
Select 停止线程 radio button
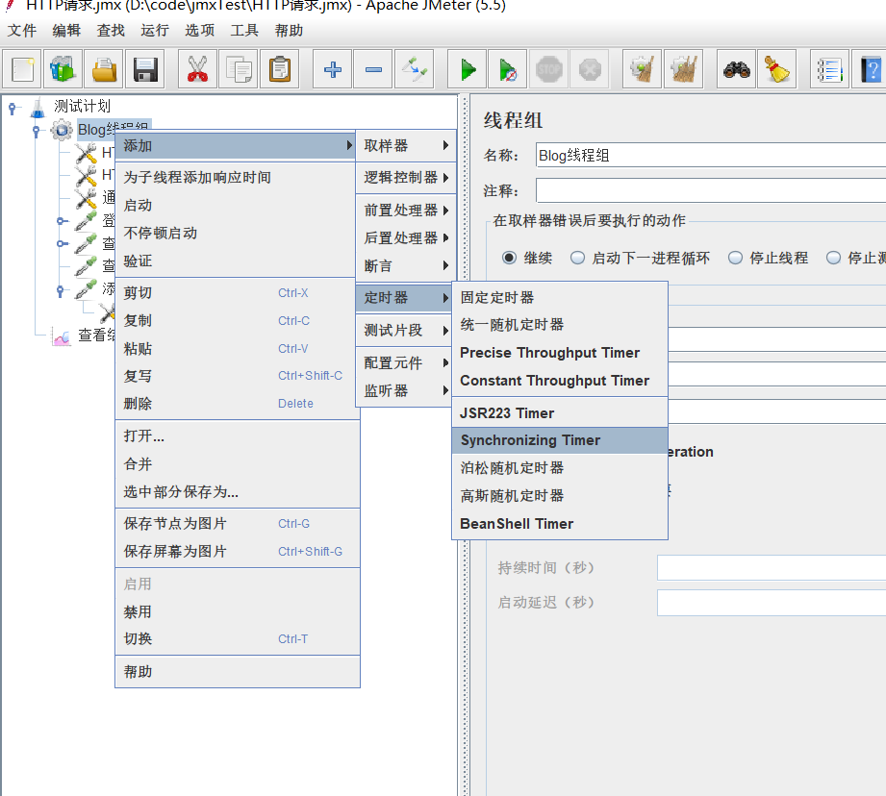tap(735, 258)
